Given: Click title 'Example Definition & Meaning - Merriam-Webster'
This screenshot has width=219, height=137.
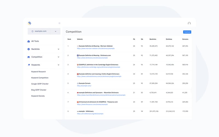Looking at the screenshot, I should pos(96,46).
